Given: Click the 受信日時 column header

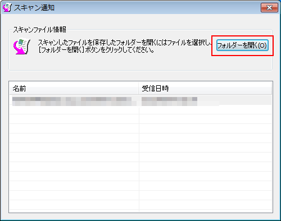Looking at the screenshot, I should pyautogui.click(x=205, y=88).
